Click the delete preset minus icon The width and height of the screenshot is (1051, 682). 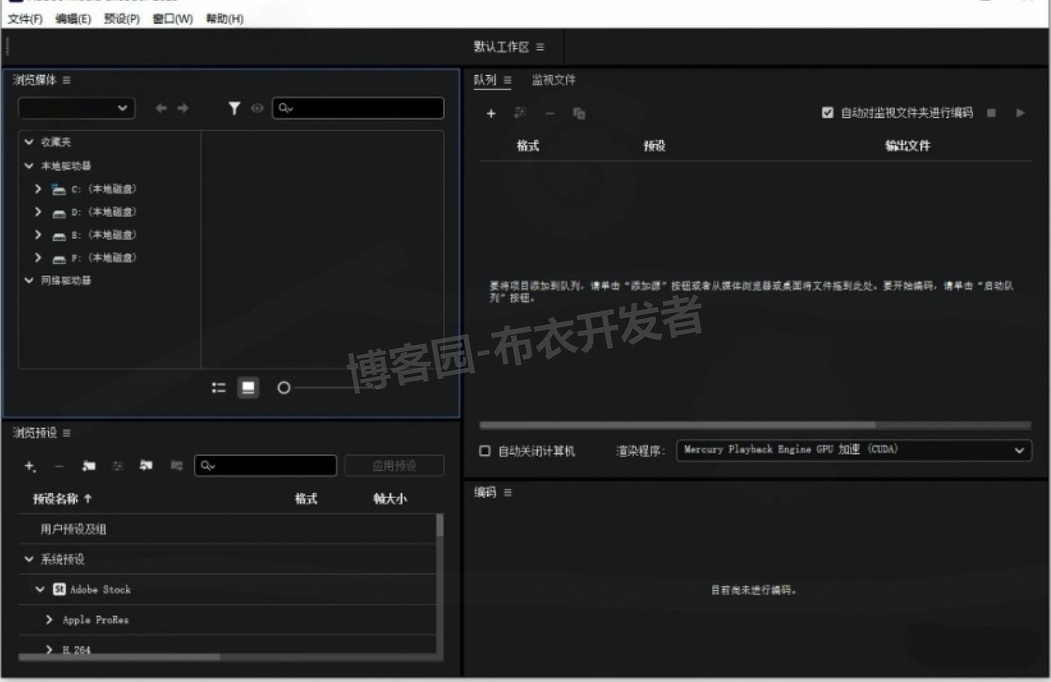pos(59,465)
